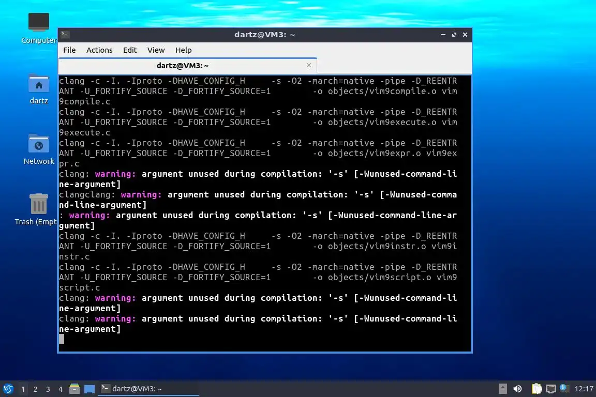Switch to workspace 2
This screenshot has height=397, width=596.
point(35,389)
